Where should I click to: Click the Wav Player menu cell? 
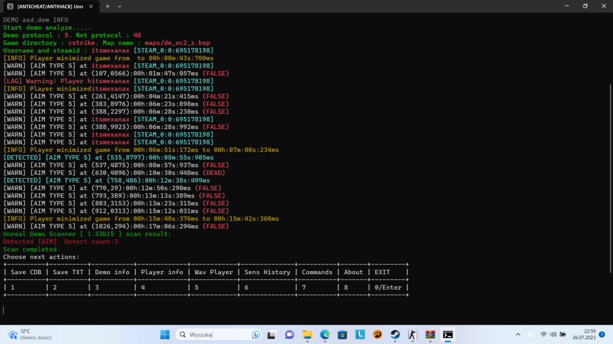214,272
